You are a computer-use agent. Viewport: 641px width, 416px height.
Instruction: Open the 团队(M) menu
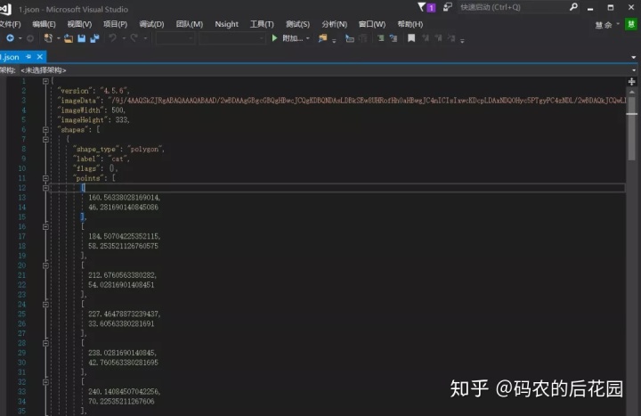(190, 24)
